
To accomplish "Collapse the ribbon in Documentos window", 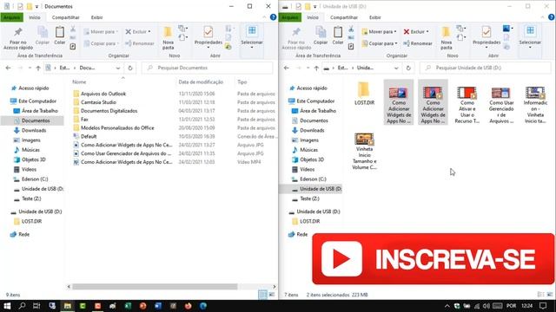I will tap(264, 17).
